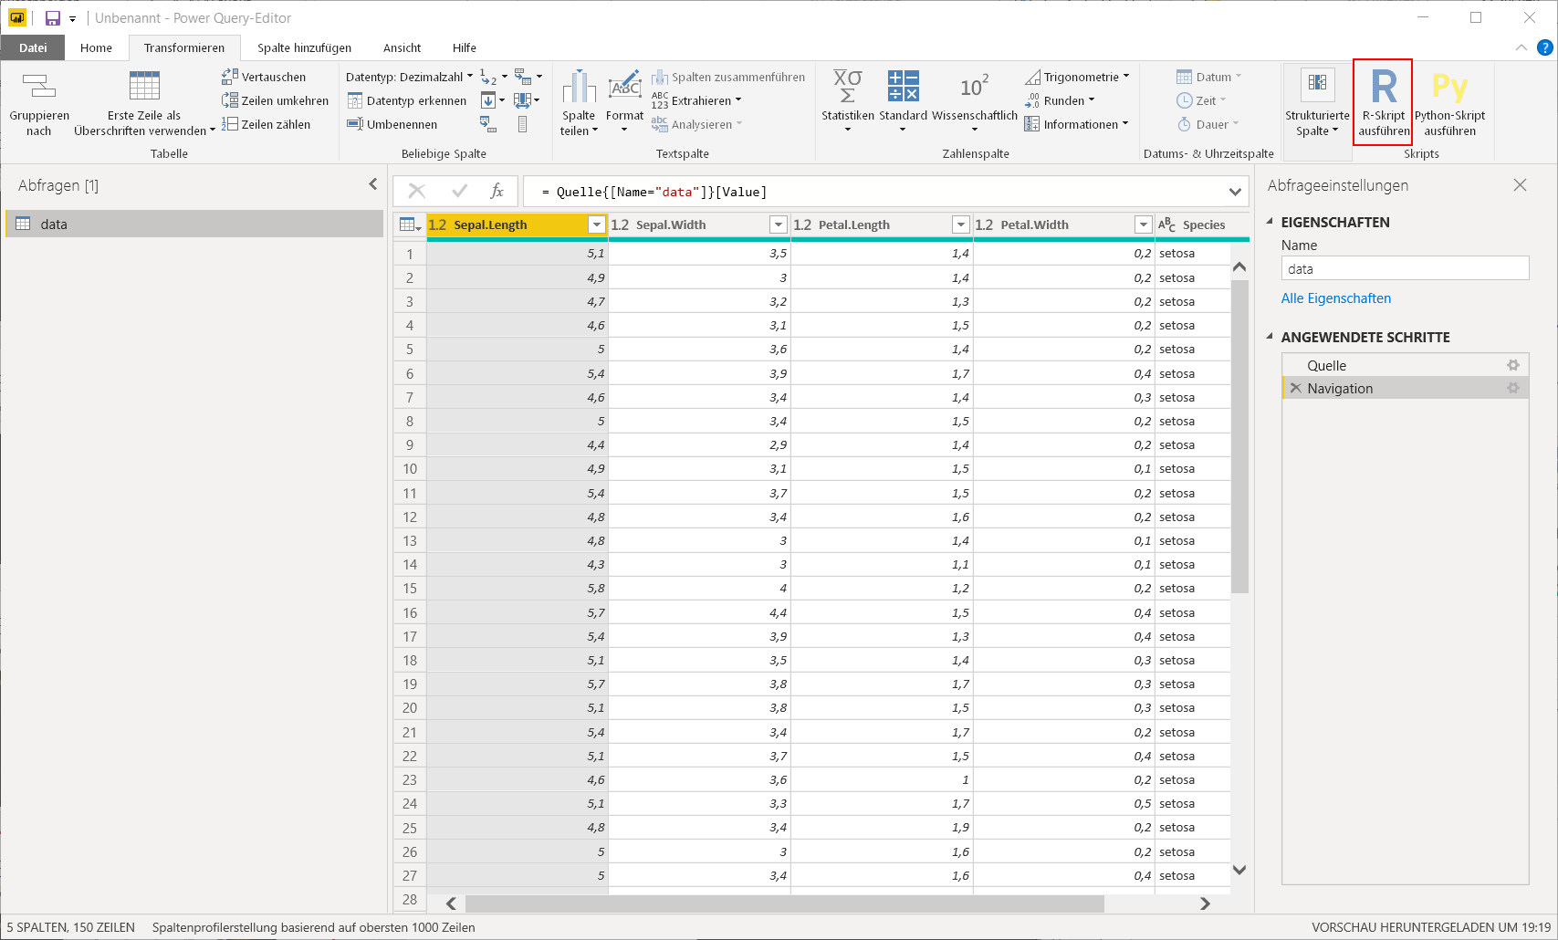Select Vertauschen (transpose) tool
This screenshot has width=1558, height=940.
pyautogui.click(x=264, y=77)
